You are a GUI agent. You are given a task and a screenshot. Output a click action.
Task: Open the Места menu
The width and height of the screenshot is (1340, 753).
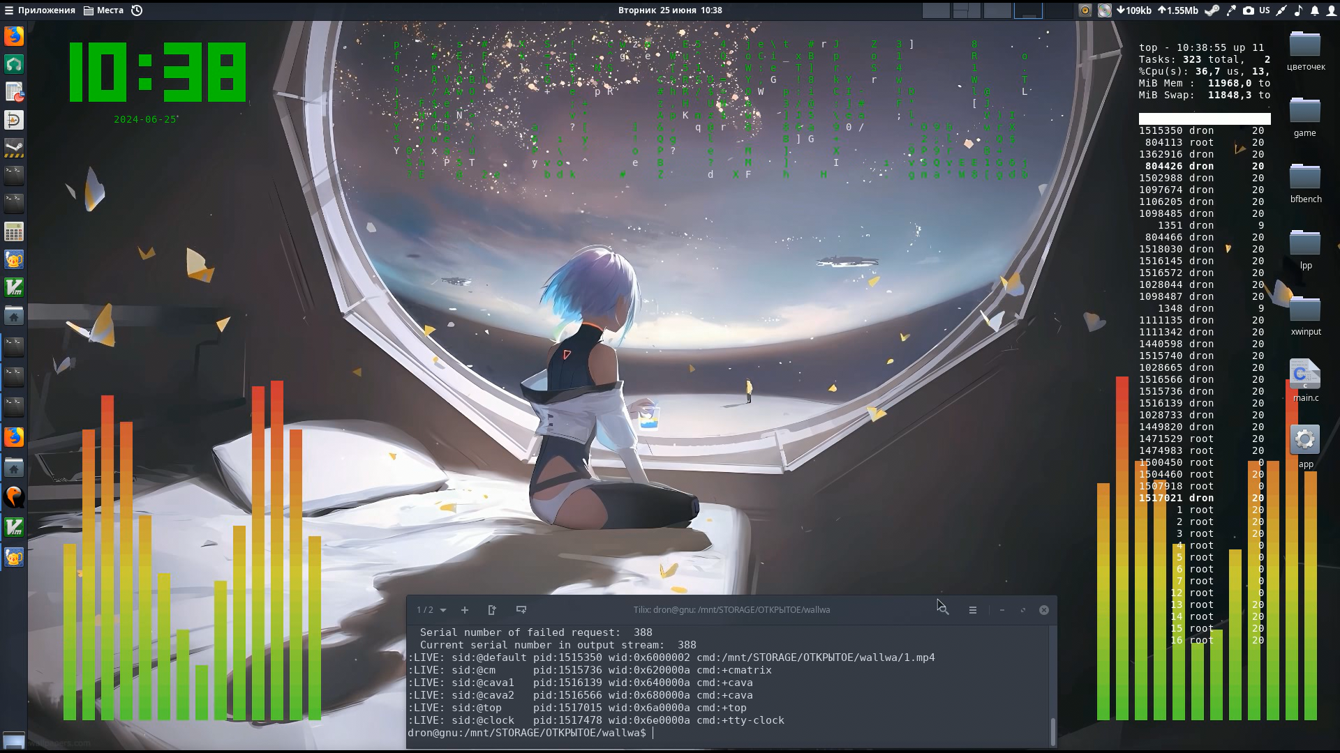103,10
